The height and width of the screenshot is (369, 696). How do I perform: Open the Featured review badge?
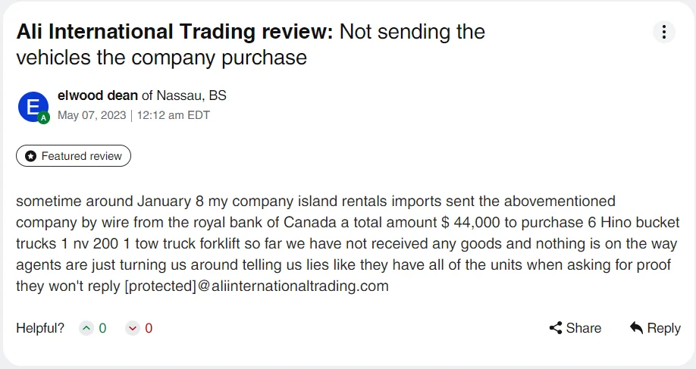[74, 156]
